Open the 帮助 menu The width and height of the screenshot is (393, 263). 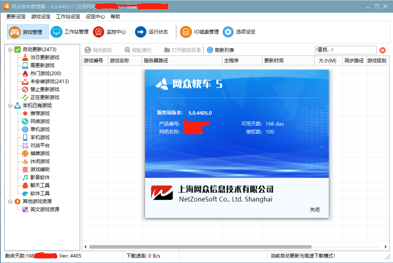pyautogui.click(x=115, y=17)
